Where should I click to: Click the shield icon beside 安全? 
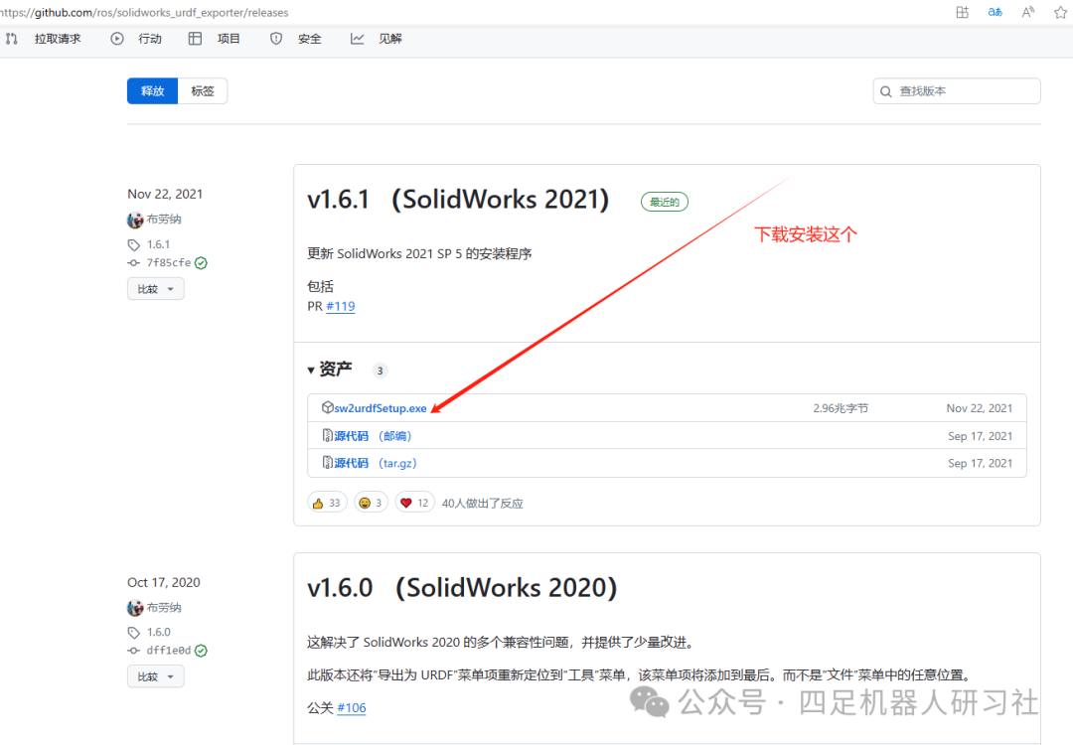[x=276, y=39]
